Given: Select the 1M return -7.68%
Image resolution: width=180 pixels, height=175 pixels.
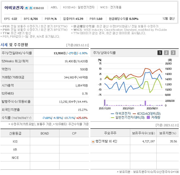Looking at the screenshot, I should (47, 118).
